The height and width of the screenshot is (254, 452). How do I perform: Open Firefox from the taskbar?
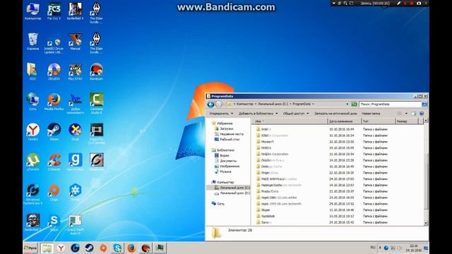click(131, 248)
